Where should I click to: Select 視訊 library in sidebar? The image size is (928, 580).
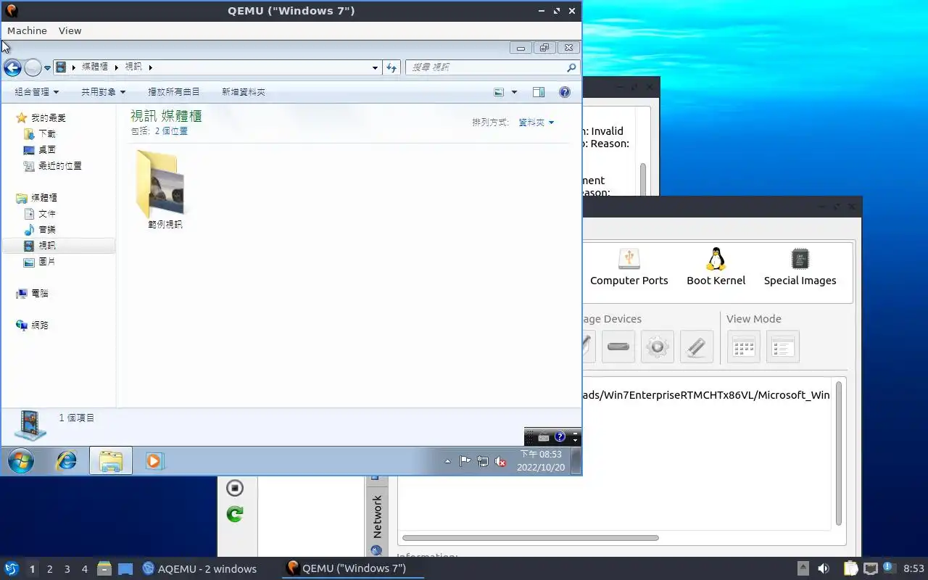click(x=58, y=246)
